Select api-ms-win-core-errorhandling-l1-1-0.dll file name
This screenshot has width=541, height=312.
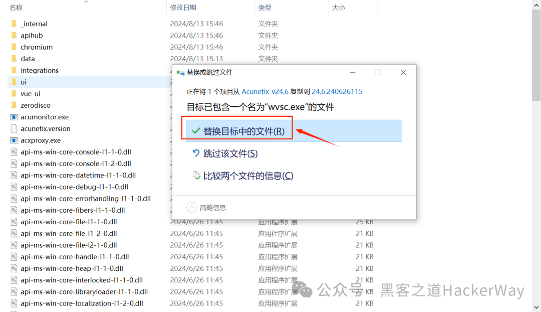coord(86,199)
